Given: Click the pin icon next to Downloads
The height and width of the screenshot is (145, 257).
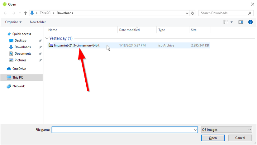Looking at the screenshot, I should click(x=40, y=47).
